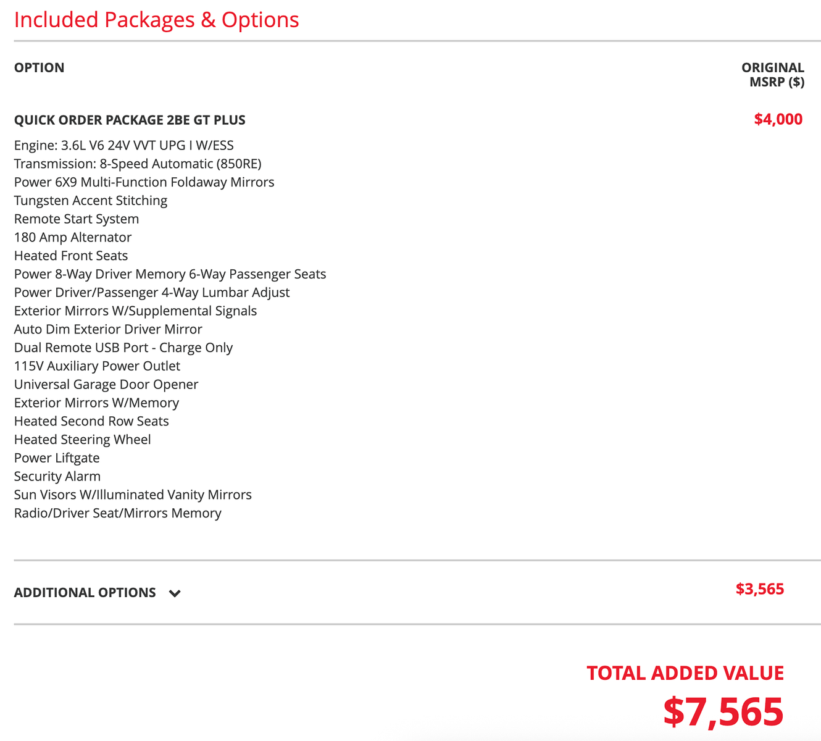Click the Heated Steering Wheel item
The height and width of the screenshot is (741, 821).
pyautogui.click(x=83, y=440)
